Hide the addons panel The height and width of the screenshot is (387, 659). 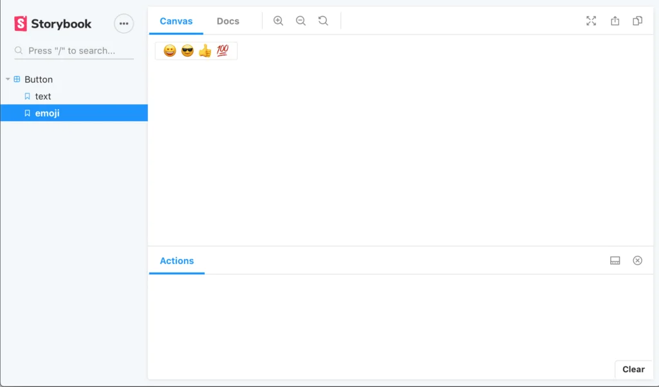coord(638,260)
